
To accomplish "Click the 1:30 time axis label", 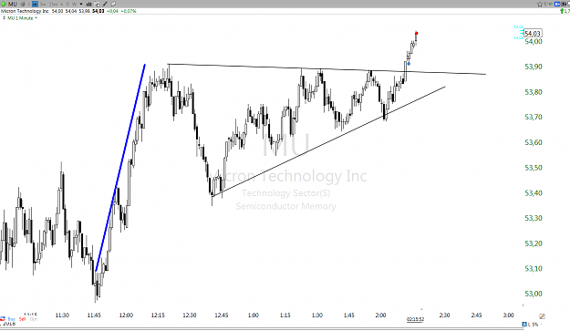I will coord(317,315).
